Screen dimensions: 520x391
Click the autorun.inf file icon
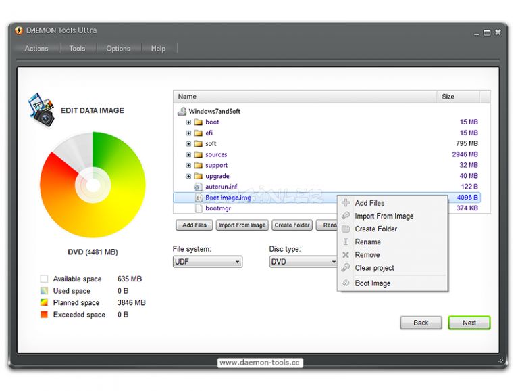[199, 187]
